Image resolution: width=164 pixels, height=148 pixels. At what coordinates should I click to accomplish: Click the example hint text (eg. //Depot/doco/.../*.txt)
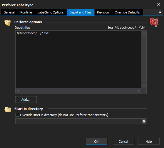tap(127, 28)
